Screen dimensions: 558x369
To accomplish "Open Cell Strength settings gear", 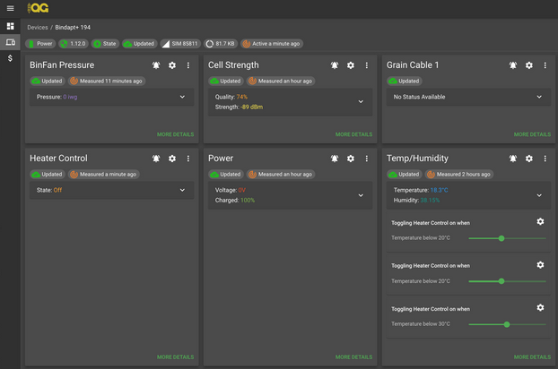I will tap(351, 65).
